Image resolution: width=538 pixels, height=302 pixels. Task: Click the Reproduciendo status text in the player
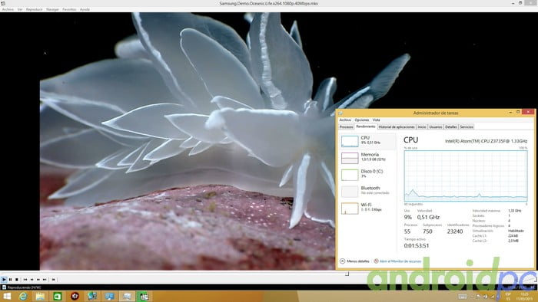click(24, 287)
